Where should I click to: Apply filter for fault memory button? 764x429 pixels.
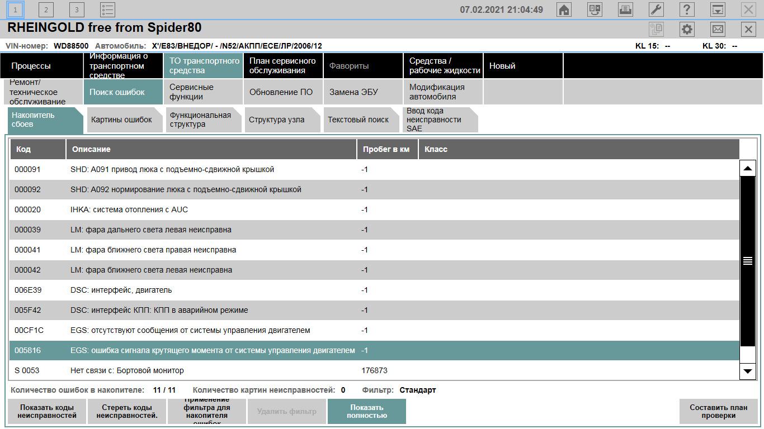pos(206,412)
